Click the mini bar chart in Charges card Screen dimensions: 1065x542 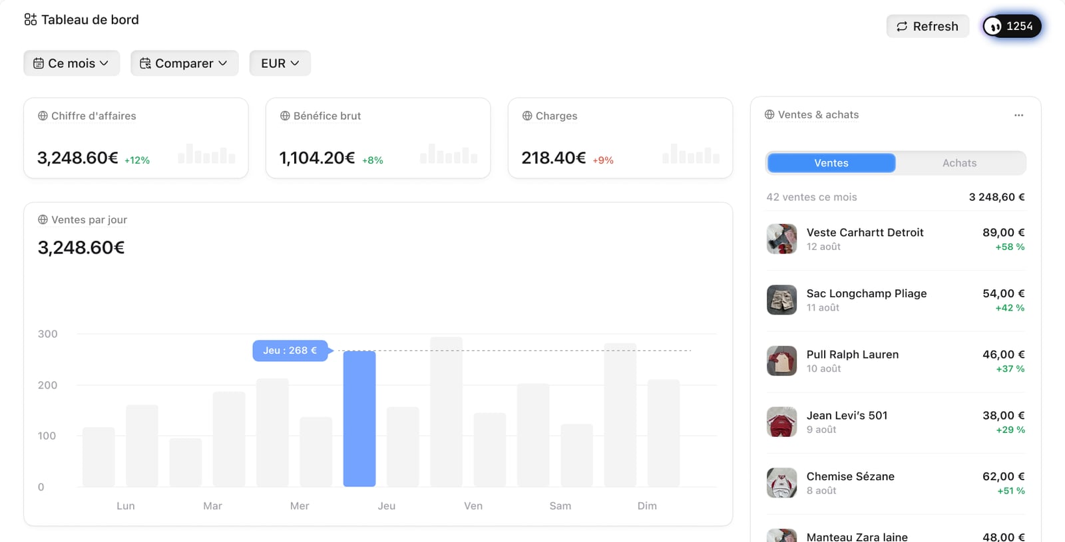tap(691, 154)
